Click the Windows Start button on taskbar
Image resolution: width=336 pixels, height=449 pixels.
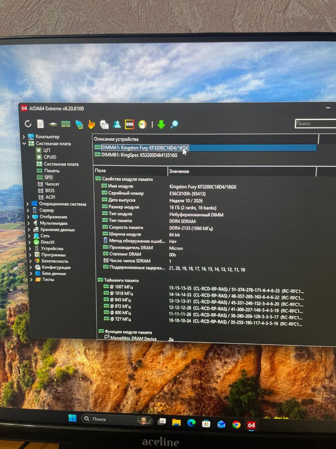72,418
